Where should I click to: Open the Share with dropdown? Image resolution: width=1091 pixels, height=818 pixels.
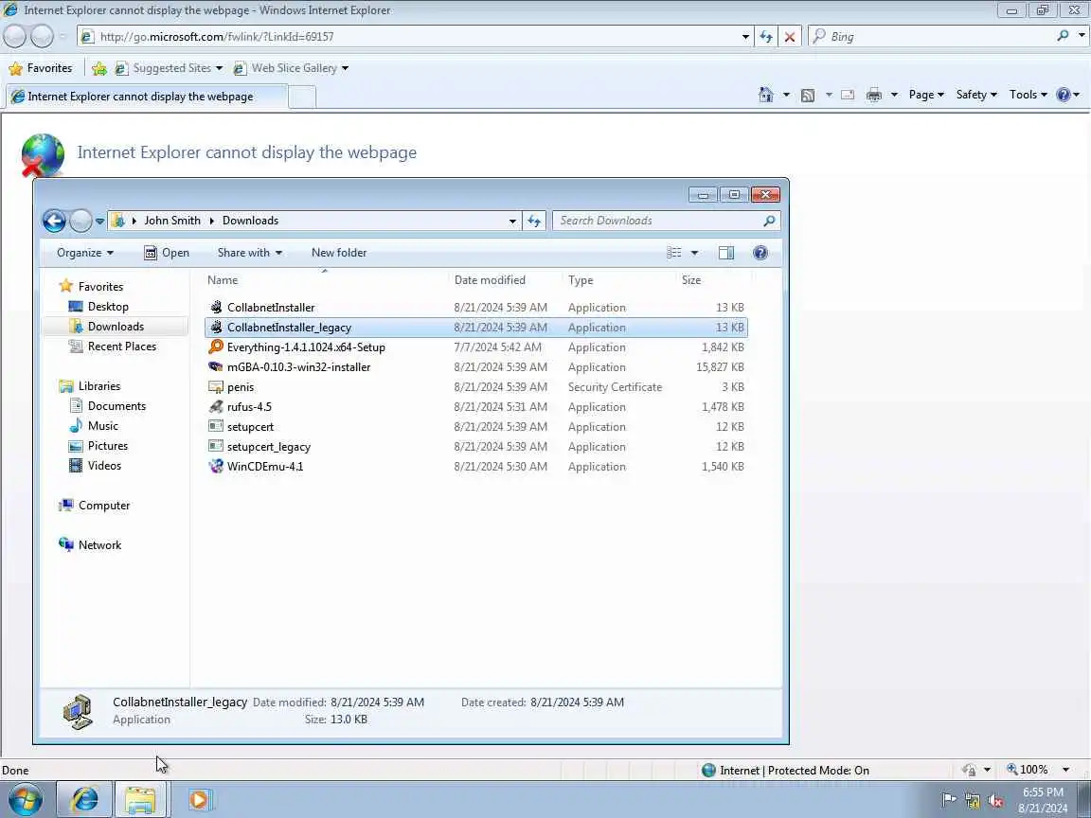tap(250, 253)
